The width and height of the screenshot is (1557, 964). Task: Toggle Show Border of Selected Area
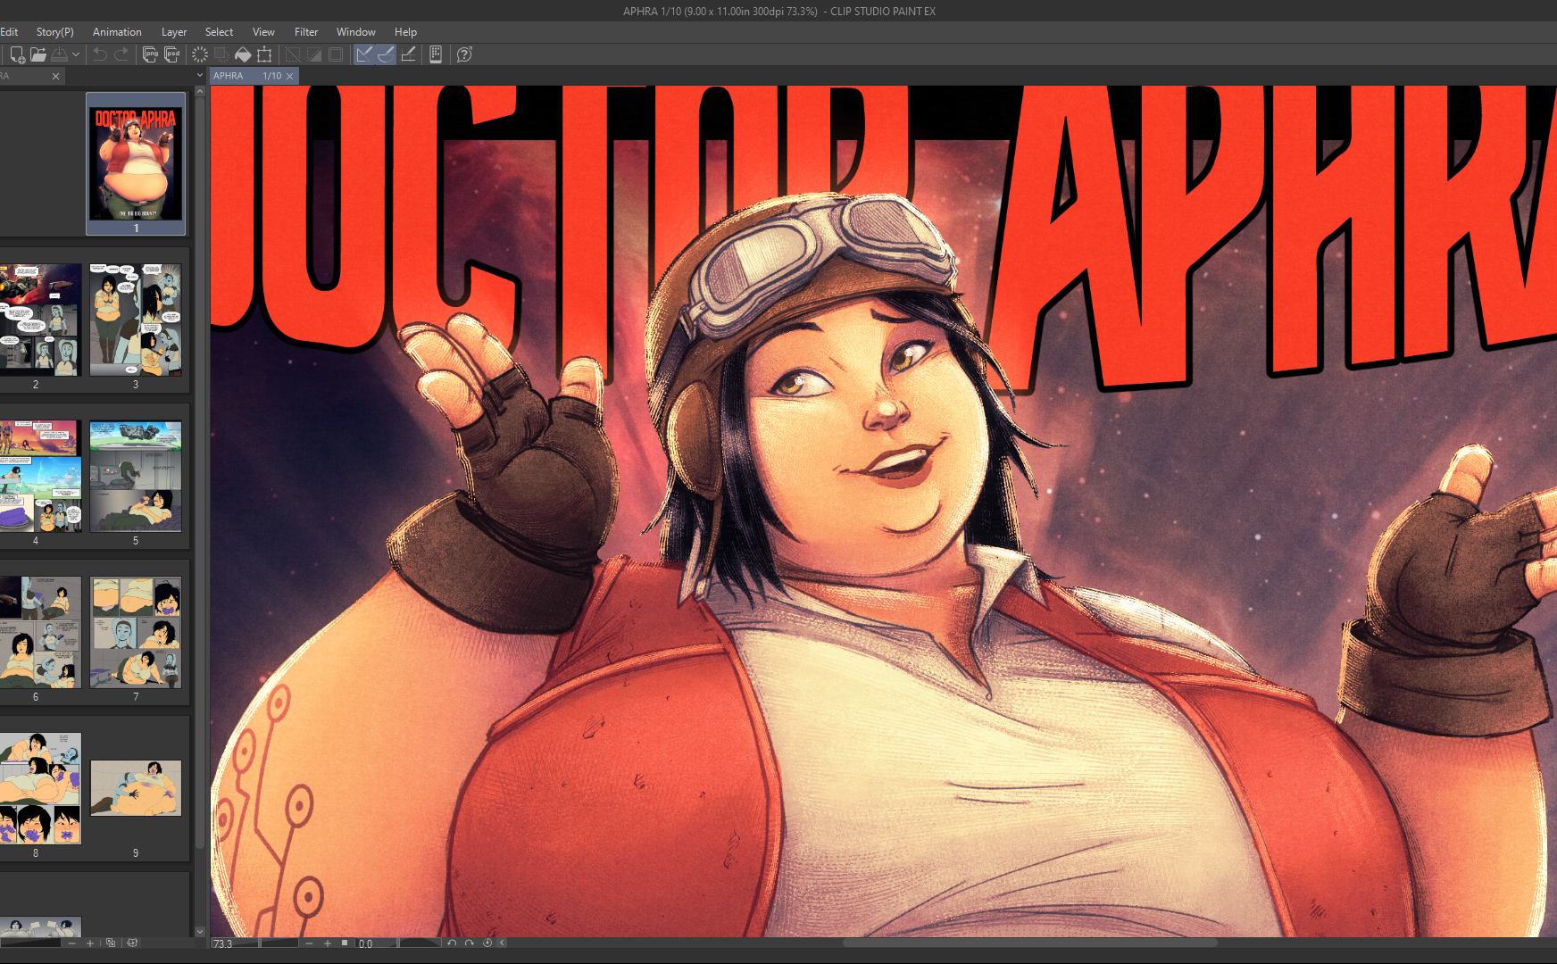coord(336,54)
